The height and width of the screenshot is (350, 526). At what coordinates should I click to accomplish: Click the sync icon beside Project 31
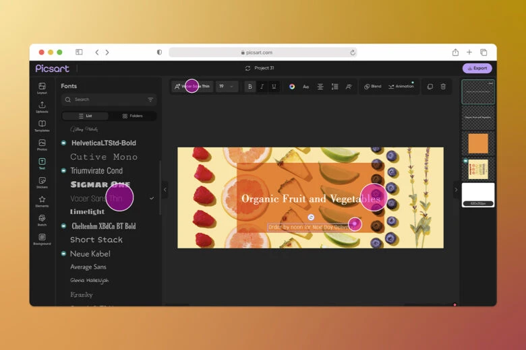(247, 68)
